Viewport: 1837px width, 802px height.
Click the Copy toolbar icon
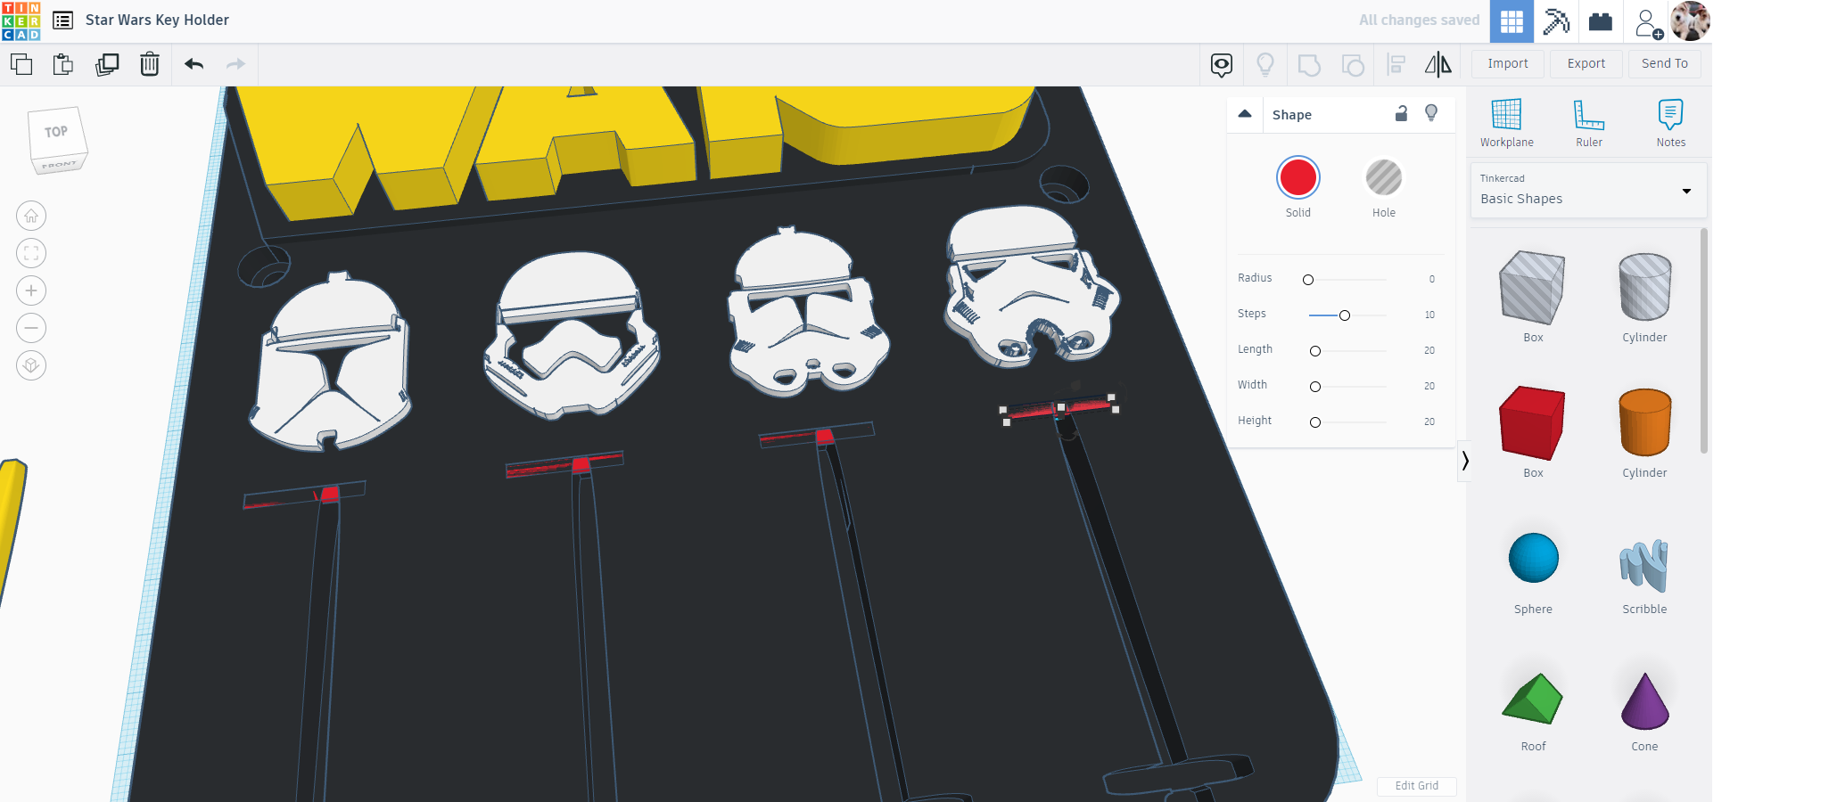[x=21, y=64]
